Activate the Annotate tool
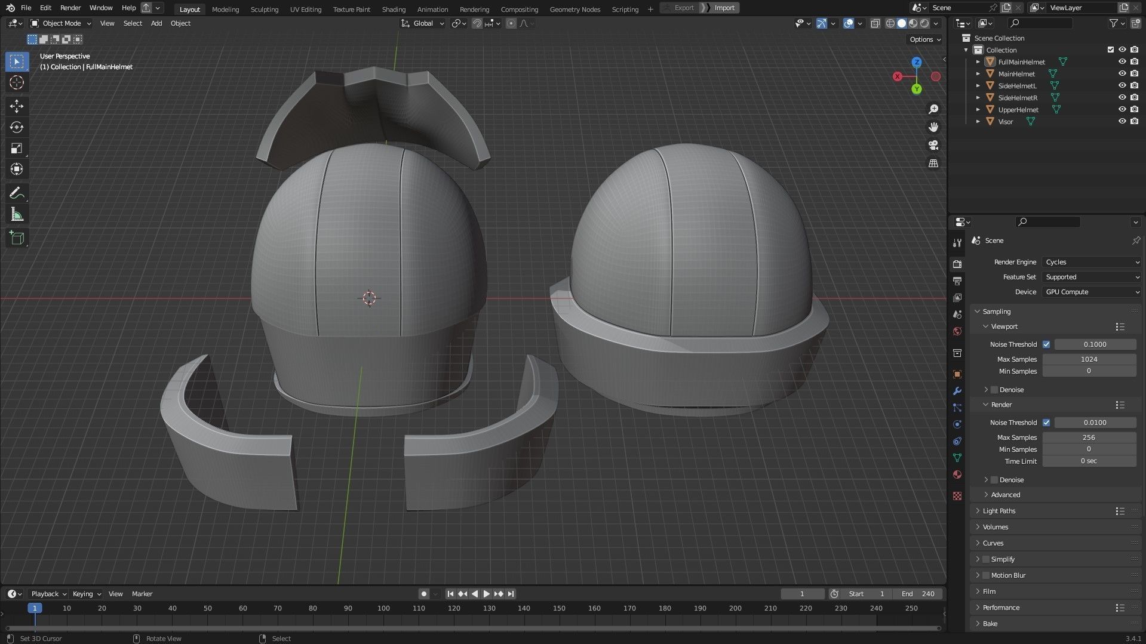Image resolution: width=1146 pixels, height=644 pixels. click(x=17, y=193)
